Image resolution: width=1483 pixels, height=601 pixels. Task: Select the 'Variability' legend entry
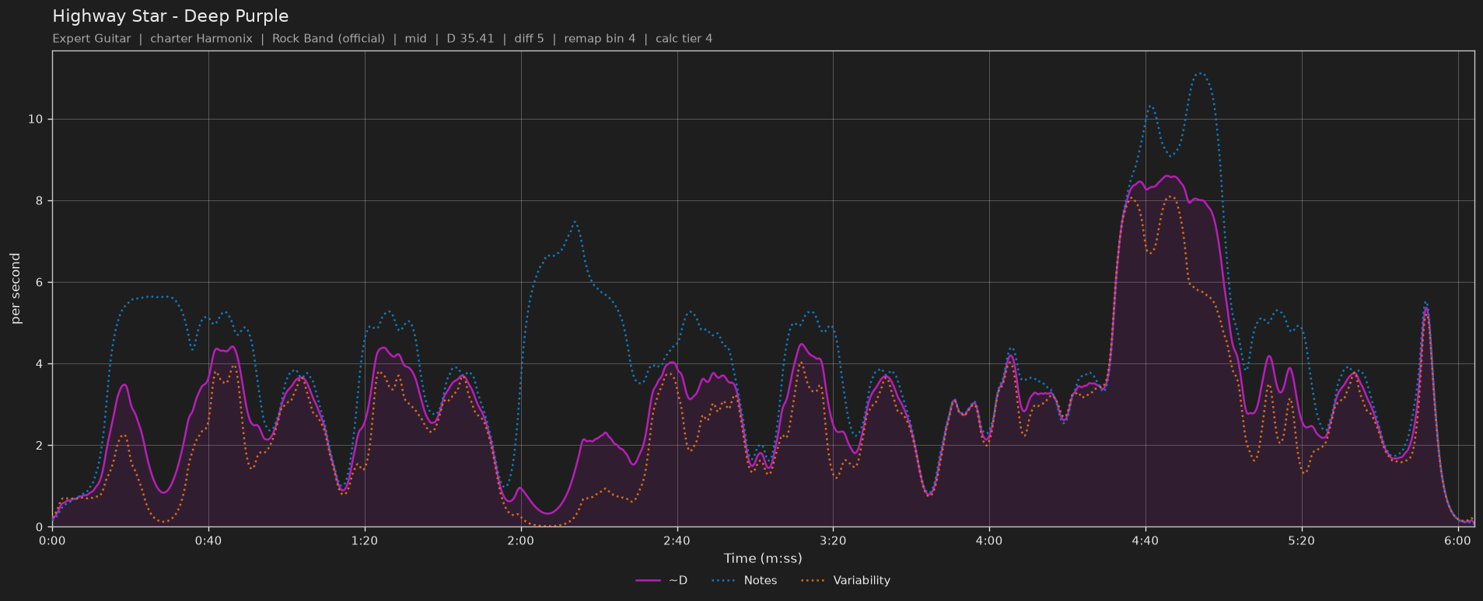845,580
